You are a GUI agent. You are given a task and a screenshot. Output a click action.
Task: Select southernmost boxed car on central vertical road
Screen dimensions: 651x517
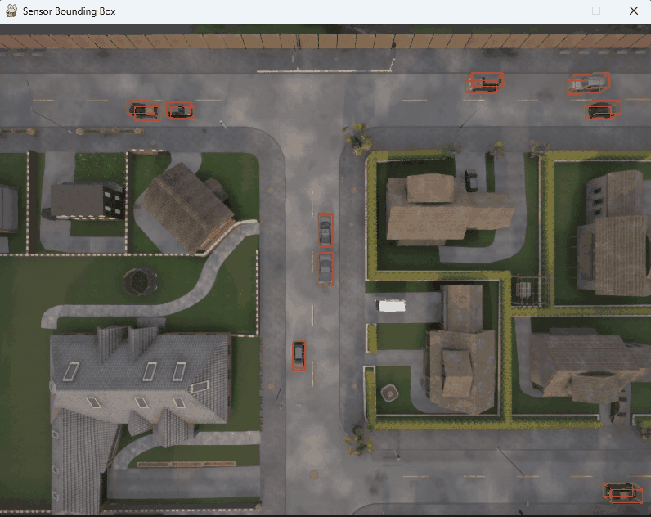click(x=299, y=356)
